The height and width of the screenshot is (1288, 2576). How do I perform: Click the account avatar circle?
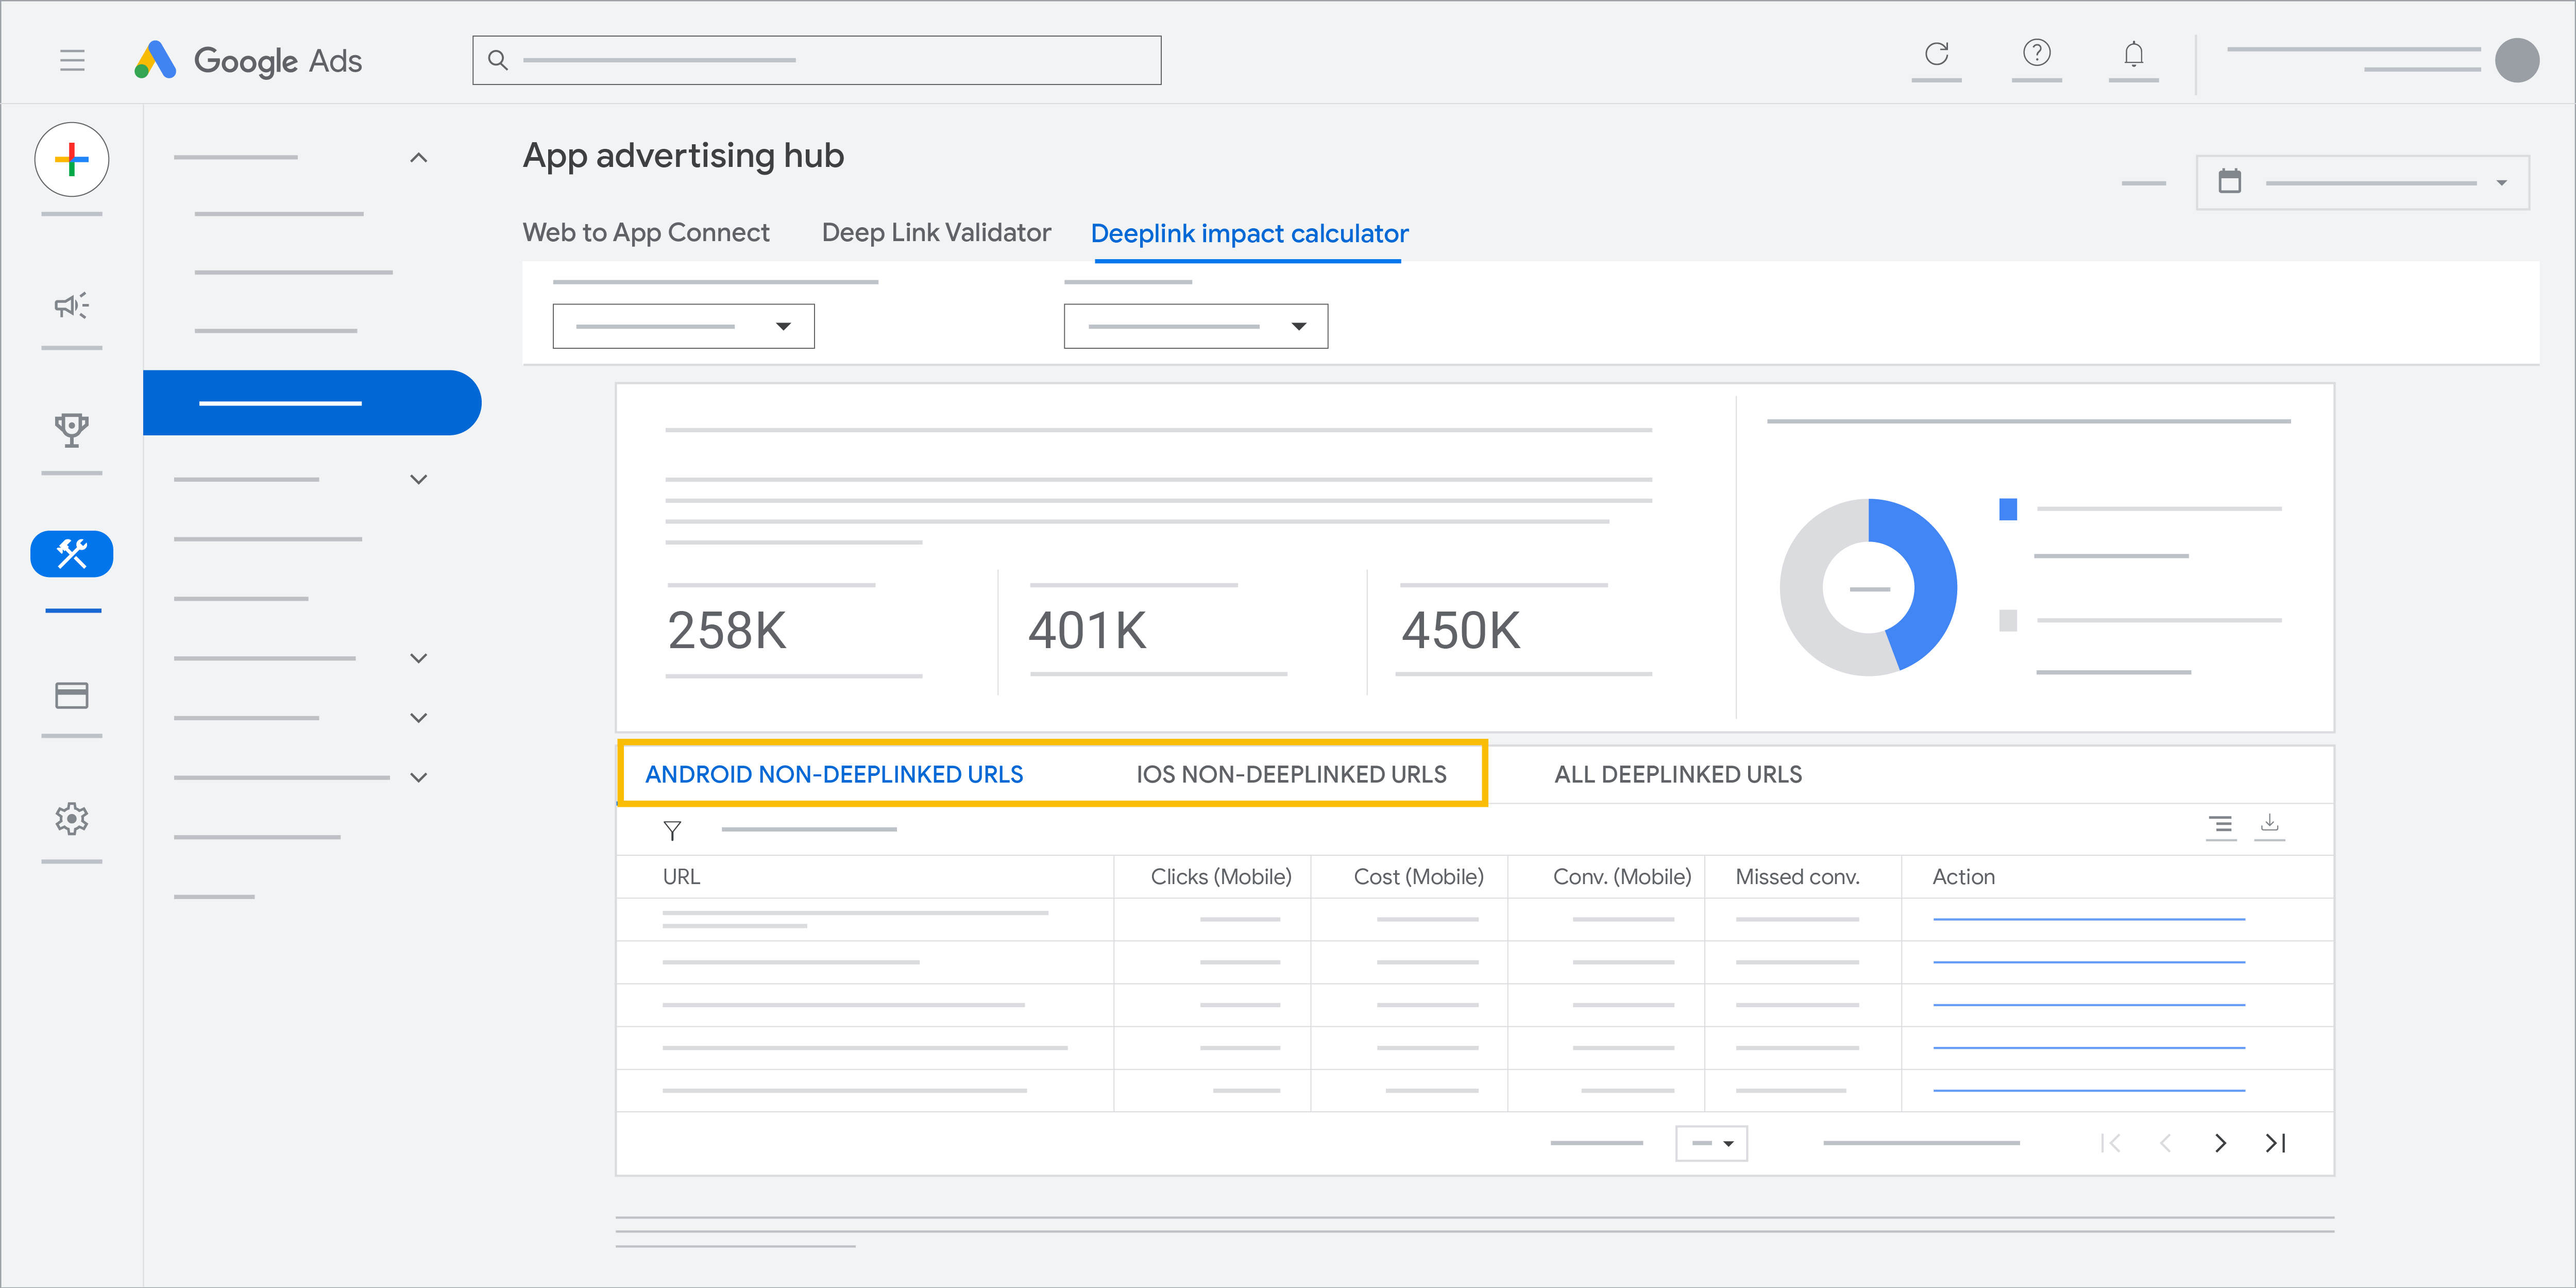coord(2516,60)
